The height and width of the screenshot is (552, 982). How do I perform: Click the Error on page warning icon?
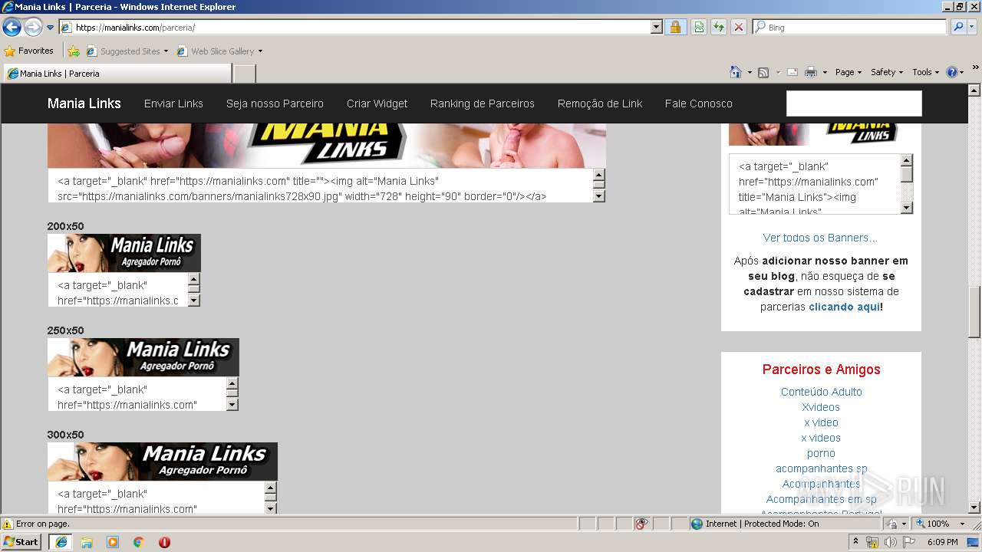pyautogui.click(x=8, y=524)
